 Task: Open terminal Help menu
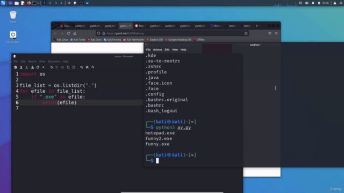(x=183, y=50)
